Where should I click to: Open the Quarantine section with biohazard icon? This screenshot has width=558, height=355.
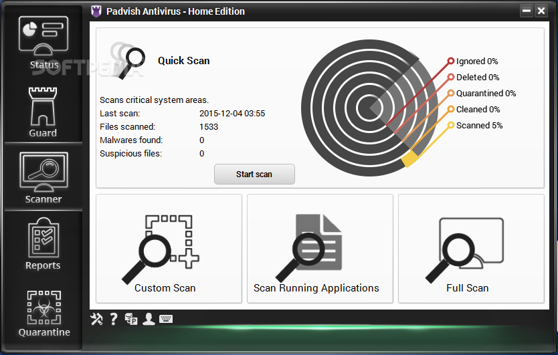(x=44, y=313)
